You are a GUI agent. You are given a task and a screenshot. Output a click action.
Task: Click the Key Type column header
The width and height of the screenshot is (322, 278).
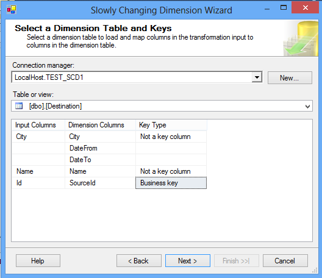(171, 125)
